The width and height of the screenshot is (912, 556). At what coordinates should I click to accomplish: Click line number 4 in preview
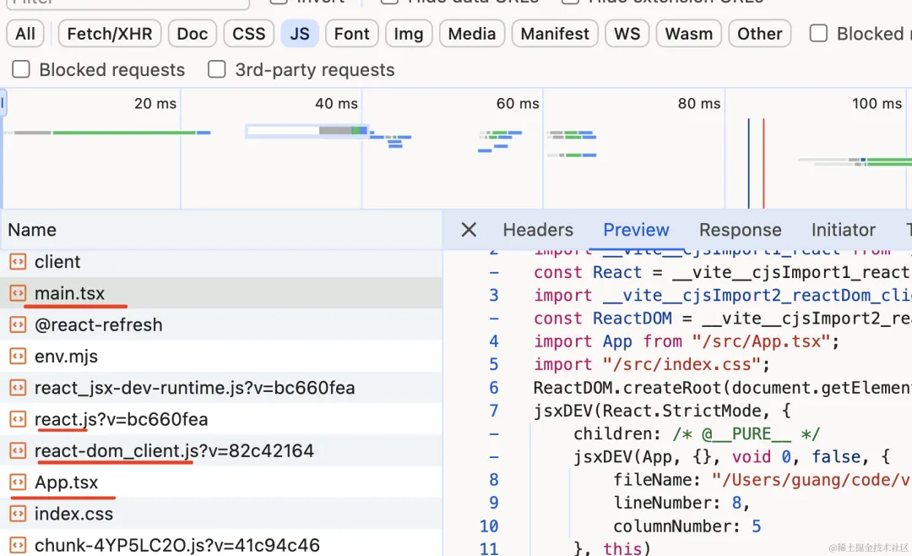click(x=494, y=341)
